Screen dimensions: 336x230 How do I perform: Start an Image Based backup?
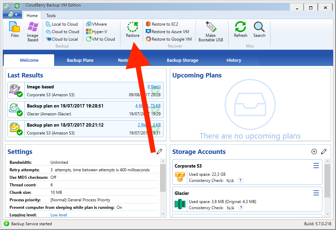(33, 31)
